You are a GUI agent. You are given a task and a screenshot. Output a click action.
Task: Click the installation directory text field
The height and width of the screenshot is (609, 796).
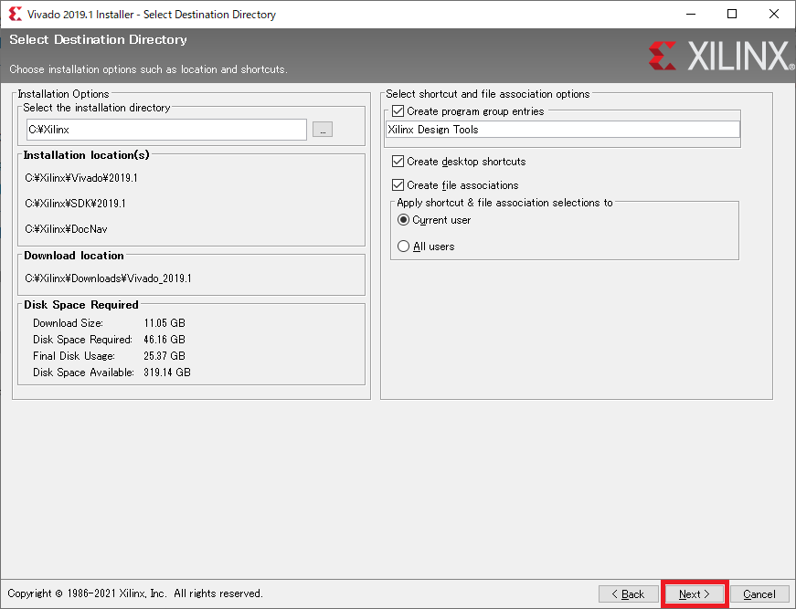165,130
